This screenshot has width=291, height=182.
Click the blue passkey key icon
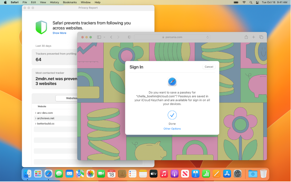(172, 82)
